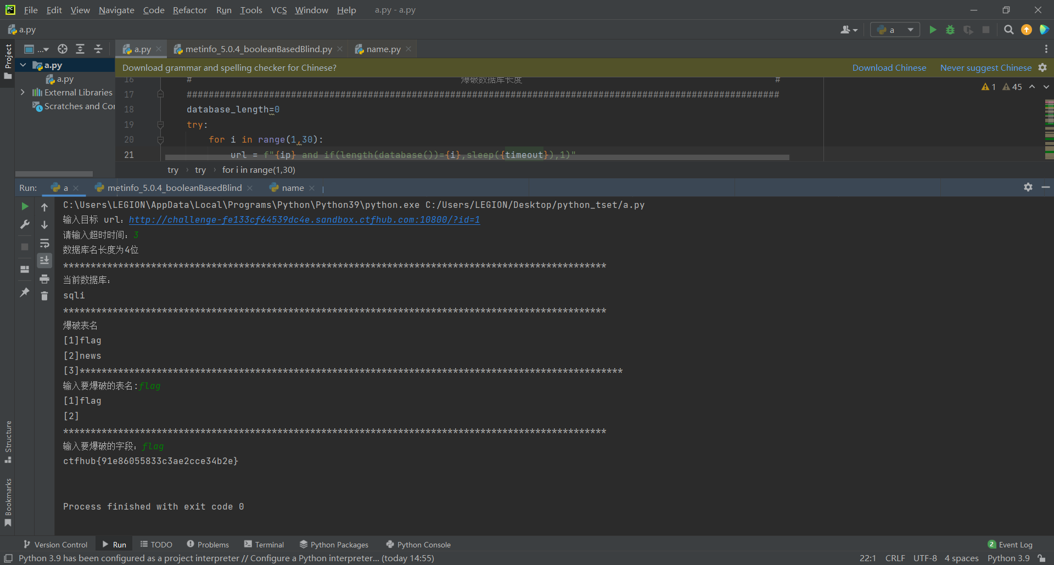Open the Version Control tool window

pos(55,544)
